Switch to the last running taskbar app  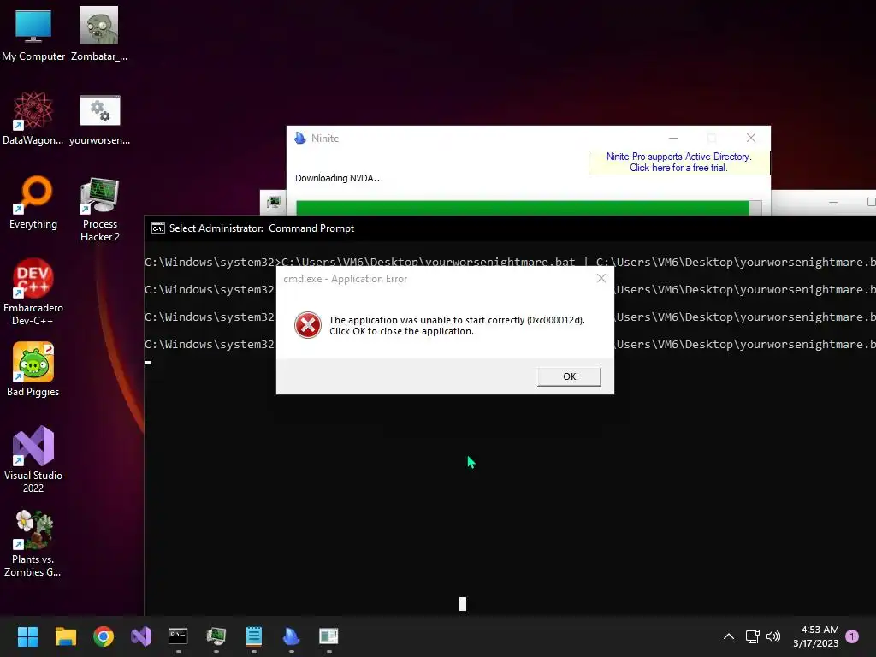tap(328, 636)
